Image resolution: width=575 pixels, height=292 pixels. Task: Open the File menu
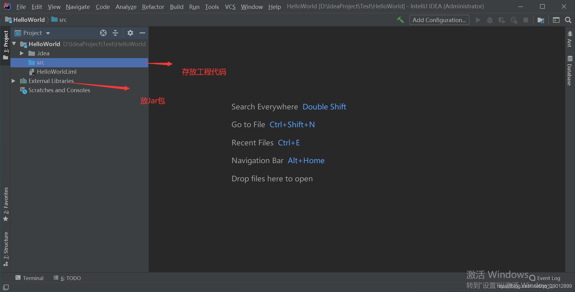[x=21, y=6]
